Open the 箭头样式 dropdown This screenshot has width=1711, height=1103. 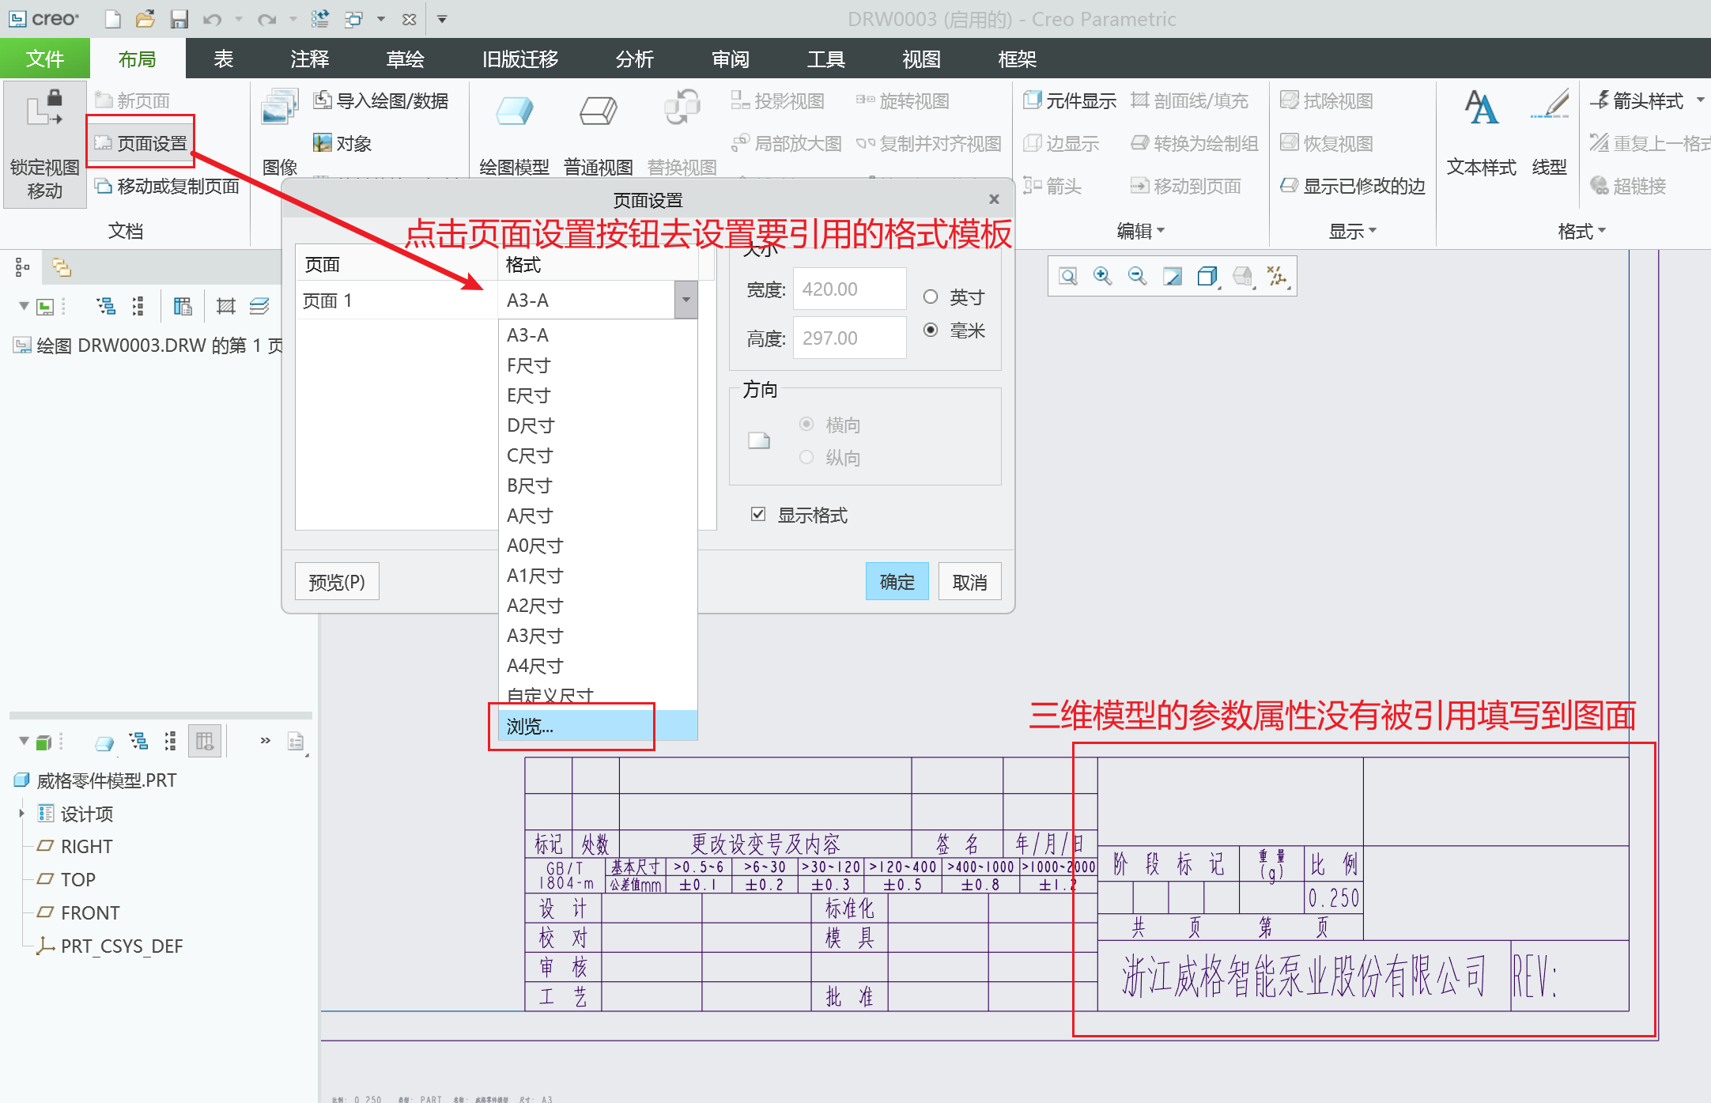point(1701,100)
